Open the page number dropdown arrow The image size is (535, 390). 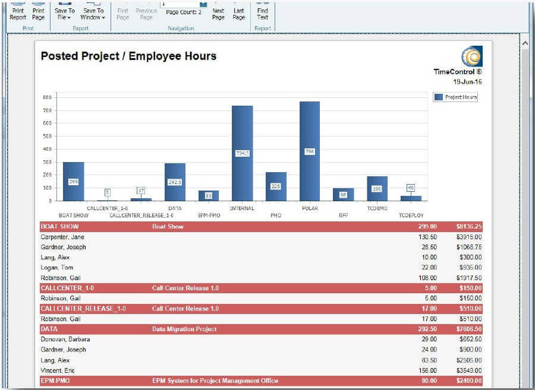pos(203,4)
